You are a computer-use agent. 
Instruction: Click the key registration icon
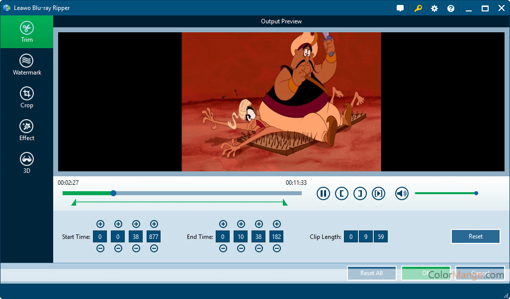(418, 8)
